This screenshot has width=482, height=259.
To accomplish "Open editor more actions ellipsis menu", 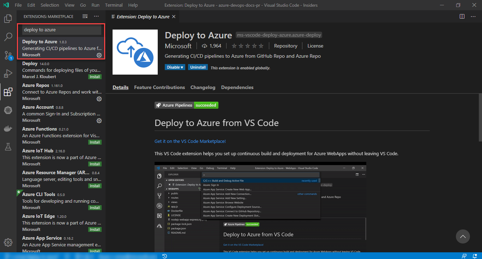I will [x=473, y=16].
